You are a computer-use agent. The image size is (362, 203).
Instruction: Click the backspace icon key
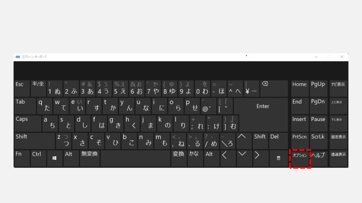[274, 88]
